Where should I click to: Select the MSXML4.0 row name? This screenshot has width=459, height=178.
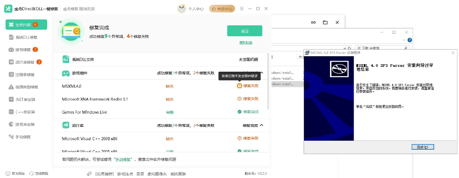coord(72,86)
